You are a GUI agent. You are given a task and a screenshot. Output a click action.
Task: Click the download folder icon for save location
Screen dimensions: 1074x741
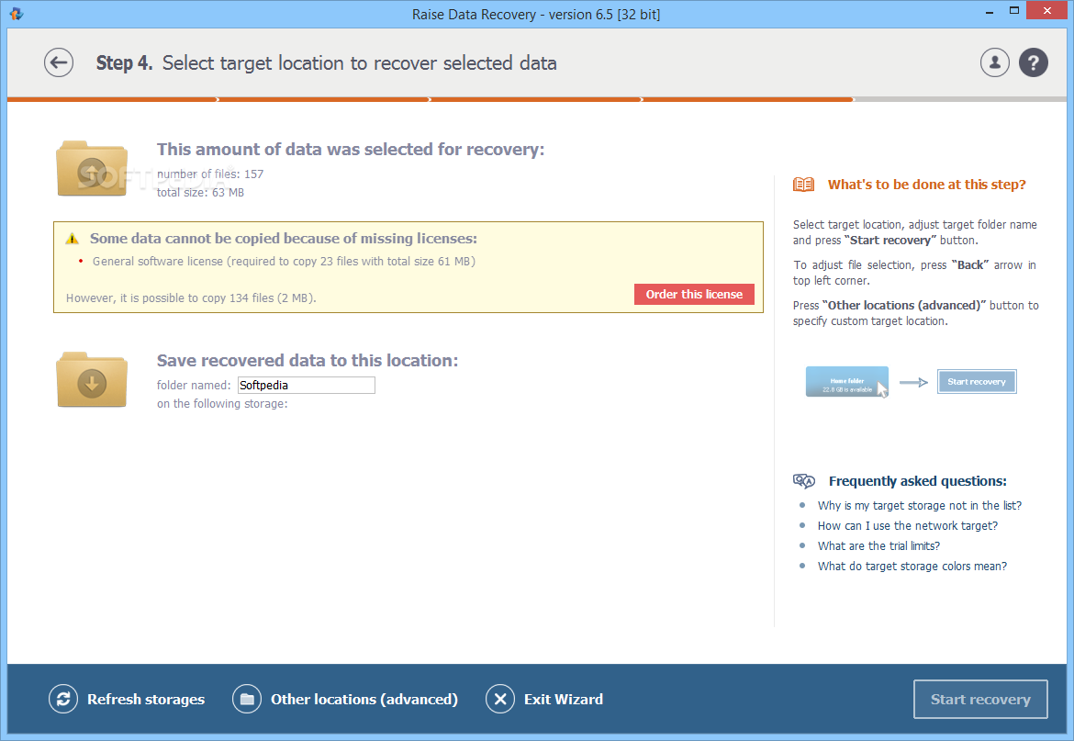pyautogui.click(x=92, y=379)
